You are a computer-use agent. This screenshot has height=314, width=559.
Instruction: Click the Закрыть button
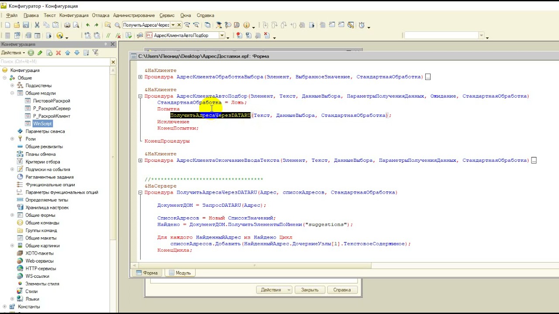point(310,290)
